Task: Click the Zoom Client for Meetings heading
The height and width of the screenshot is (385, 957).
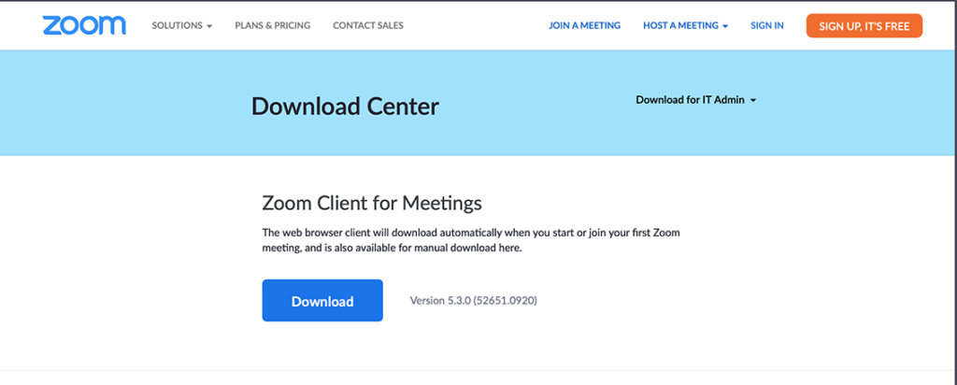Action: pyautogui.click(x=372, y=203)
